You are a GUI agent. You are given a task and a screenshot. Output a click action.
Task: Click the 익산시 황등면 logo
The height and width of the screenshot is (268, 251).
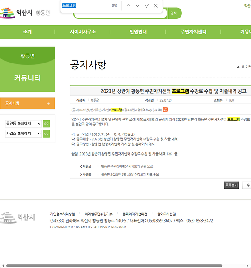[25, 13]
